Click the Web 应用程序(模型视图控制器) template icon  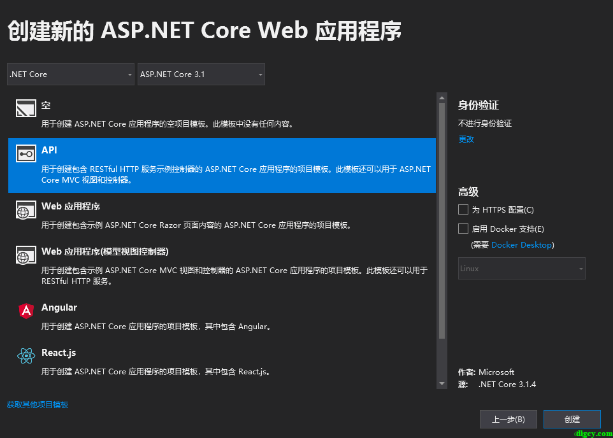coord(25,255)
